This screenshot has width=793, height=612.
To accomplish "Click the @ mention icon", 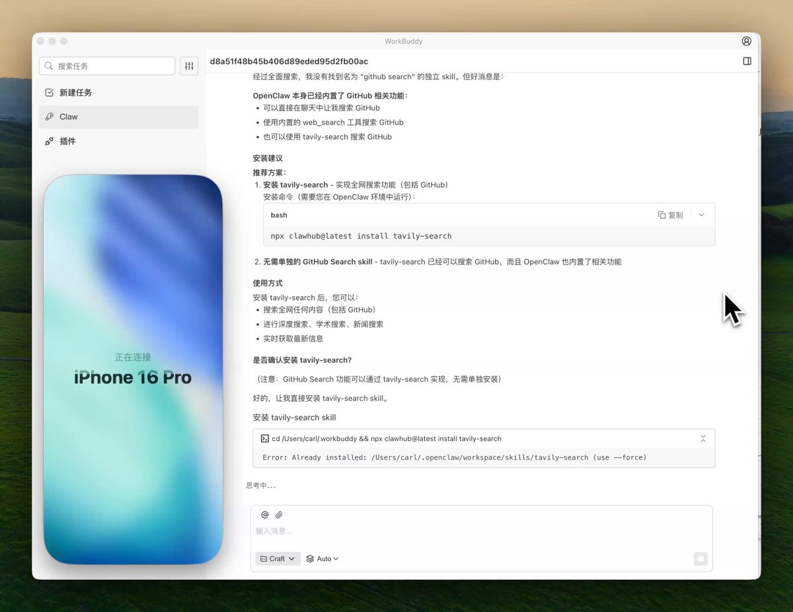I will 265,515.
